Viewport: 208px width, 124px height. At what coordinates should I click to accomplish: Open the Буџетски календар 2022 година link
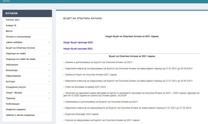coord(82,114)
